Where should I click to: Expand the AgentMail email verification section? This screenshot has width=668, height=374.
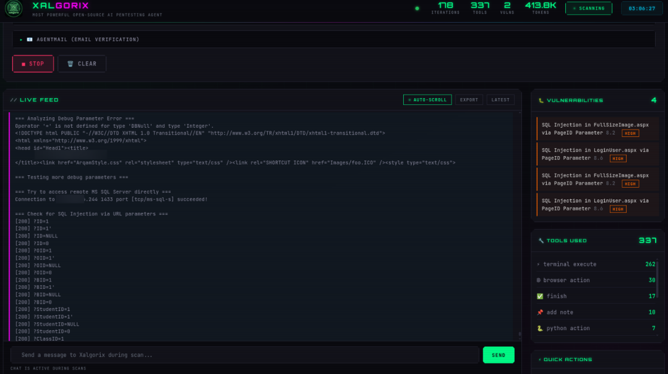[x=333, y=39]
